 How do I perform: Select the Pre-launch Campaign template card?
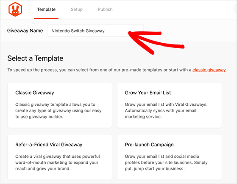coord(170,157)
